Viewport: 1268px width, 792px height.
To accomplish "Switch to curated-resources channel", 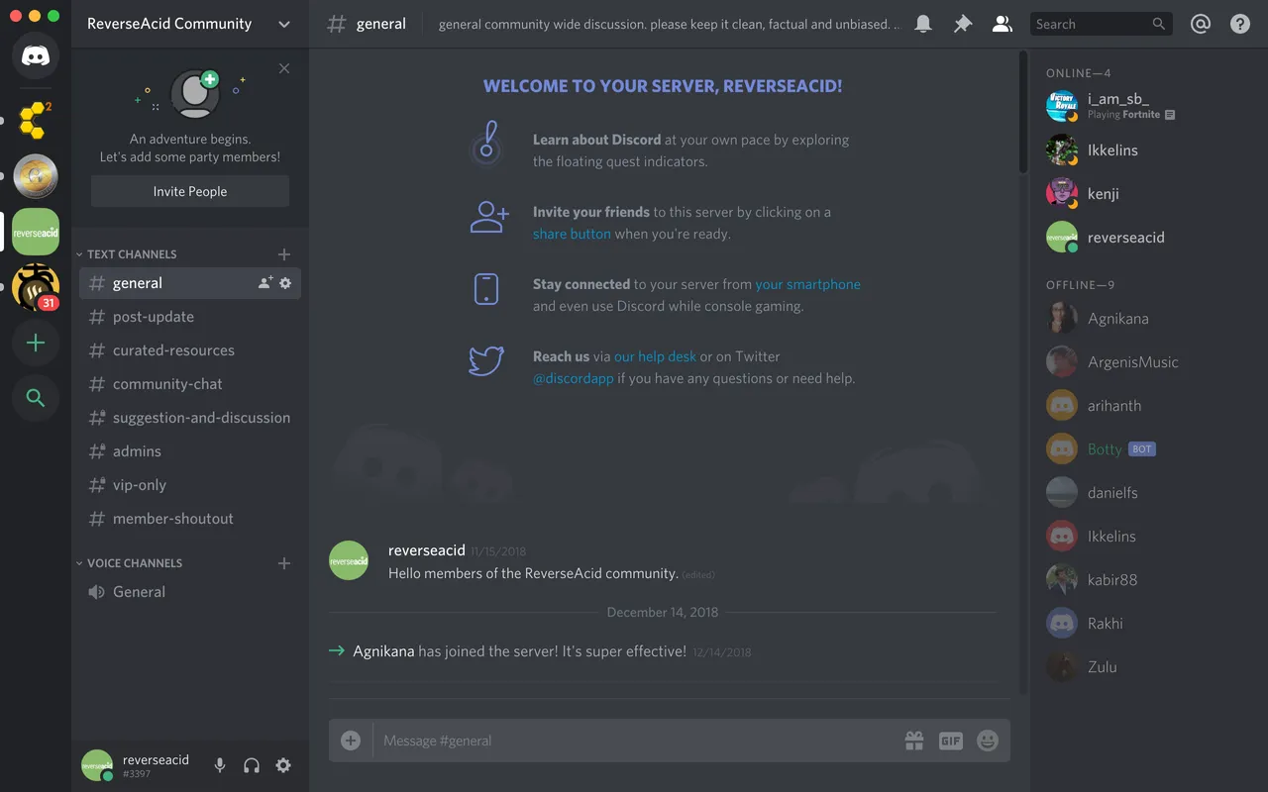I will point(190,350).
